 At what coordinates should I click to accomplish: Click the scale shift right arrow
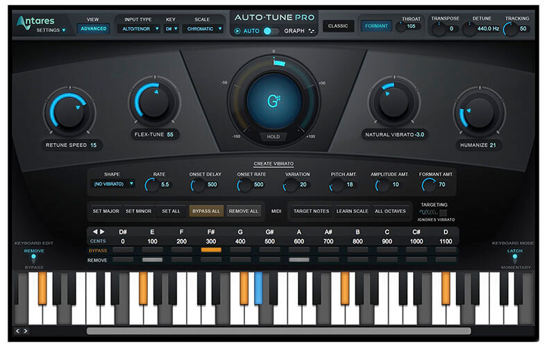click(x=102, y=232)
